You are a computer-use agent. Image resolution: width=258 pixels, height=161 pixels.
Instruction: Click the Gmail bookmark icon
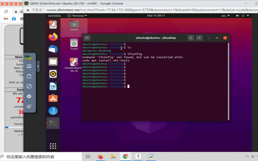[6, 19]
